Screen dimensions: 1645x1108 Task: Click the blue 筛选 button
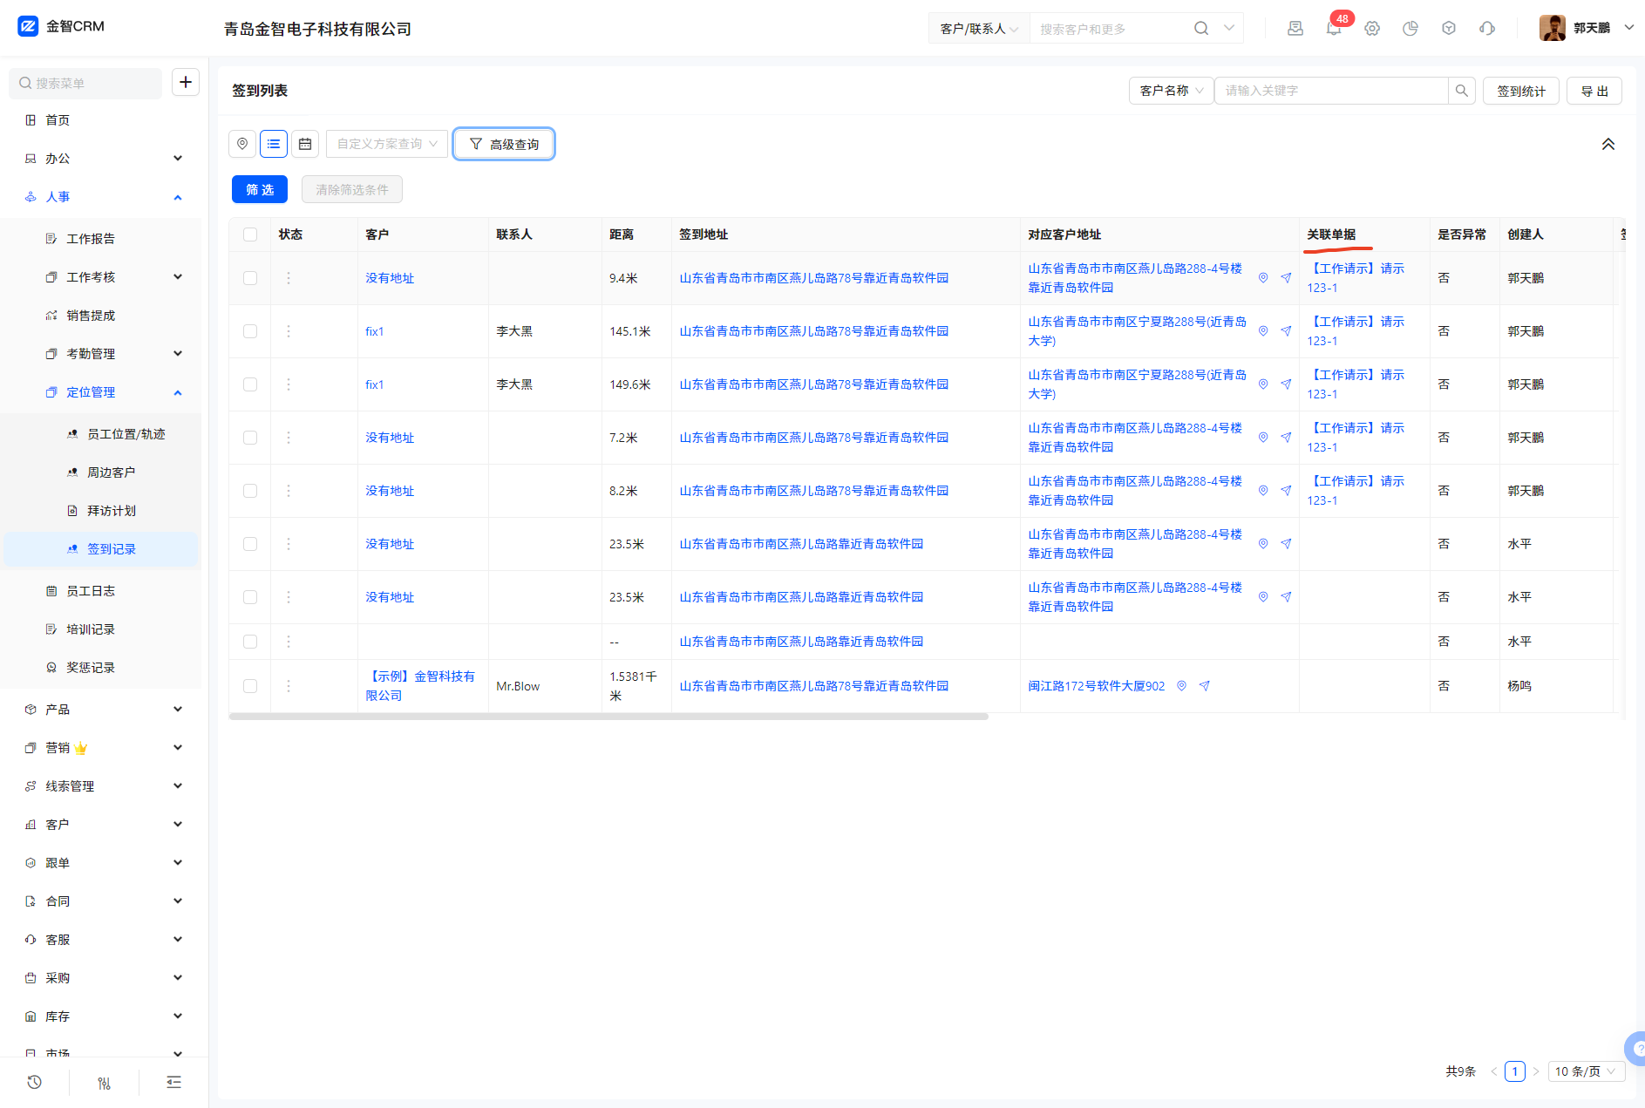click(260, 189)
